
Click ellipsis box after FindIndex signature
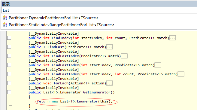[x=172, y=38]
